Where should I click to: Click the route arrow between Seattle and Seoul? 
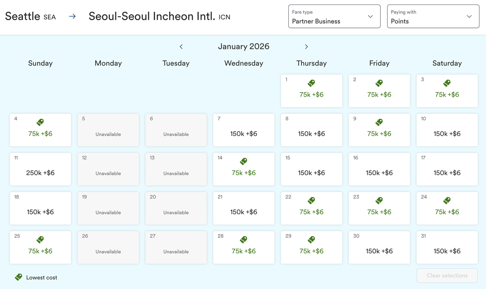(x=72, y=17)
